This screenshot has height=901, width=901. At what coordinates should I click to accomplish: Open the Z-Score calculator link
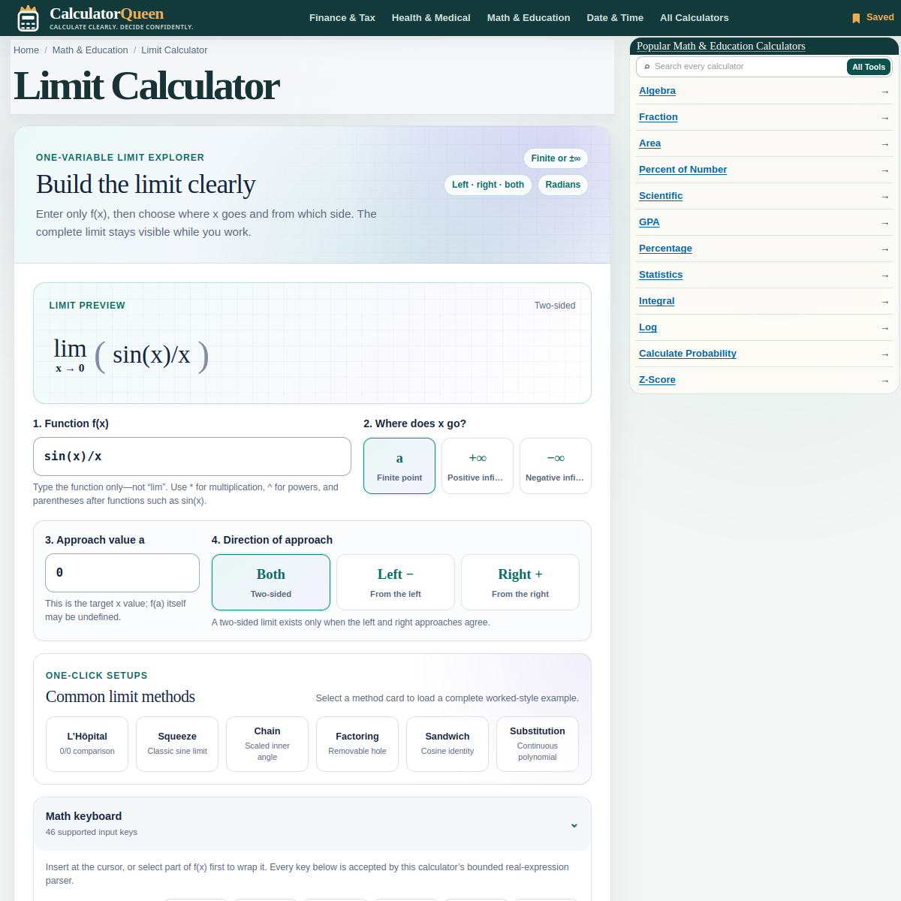pos(657,380)
